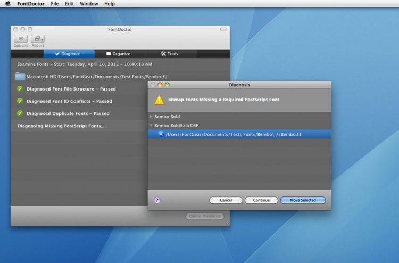Click 'Bitmap Fonts Missing a Required PostScript Font'
Image resolution: width=399 pixels, height=263 pixels.
[223, 100]
